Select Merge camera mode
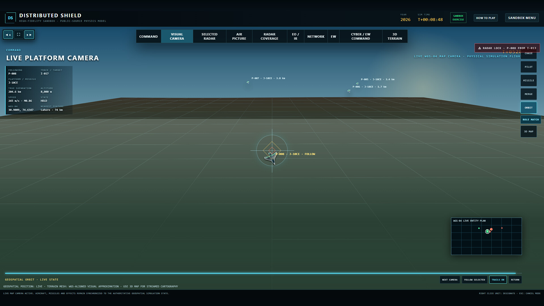The height and width of the screenshot is (306, 544). (x=528, y=94)
